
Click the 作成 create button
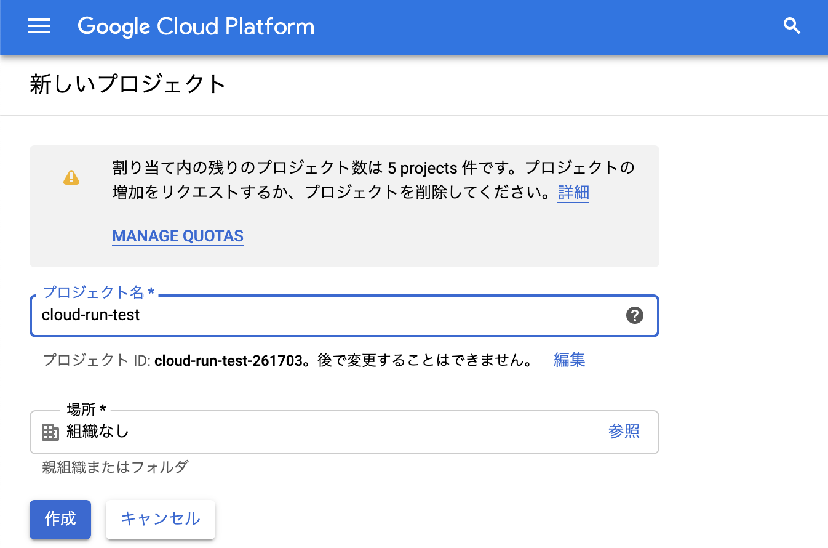click(60, 519)
